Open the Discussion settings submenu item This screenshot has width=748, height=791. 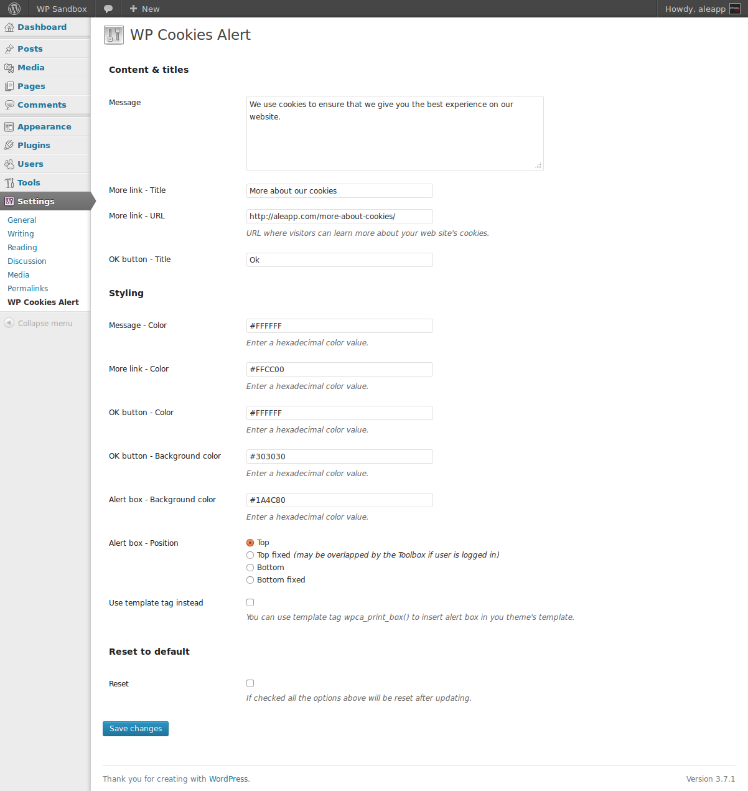(27, 261)
